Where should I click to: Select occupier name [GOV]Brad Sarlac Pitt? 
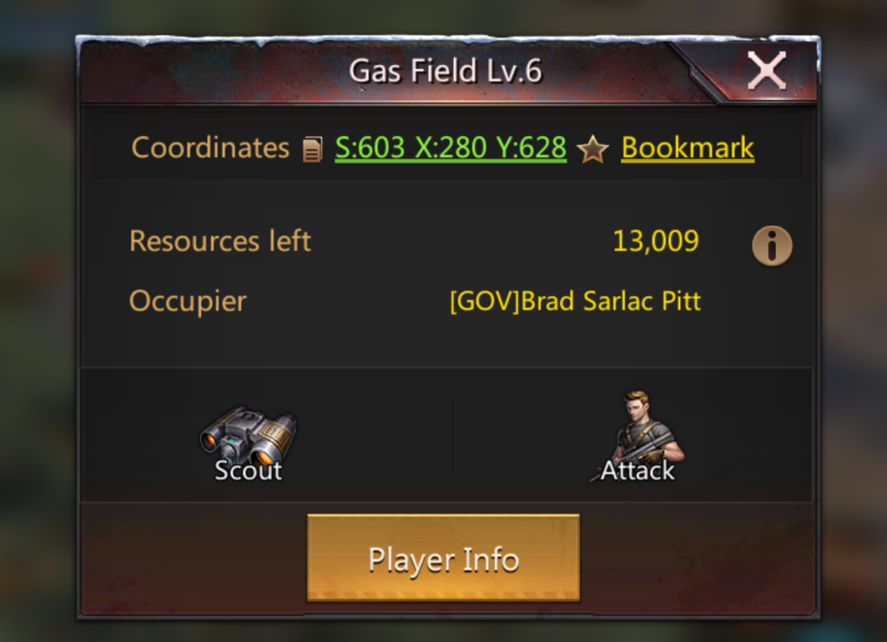pos(575,301)
